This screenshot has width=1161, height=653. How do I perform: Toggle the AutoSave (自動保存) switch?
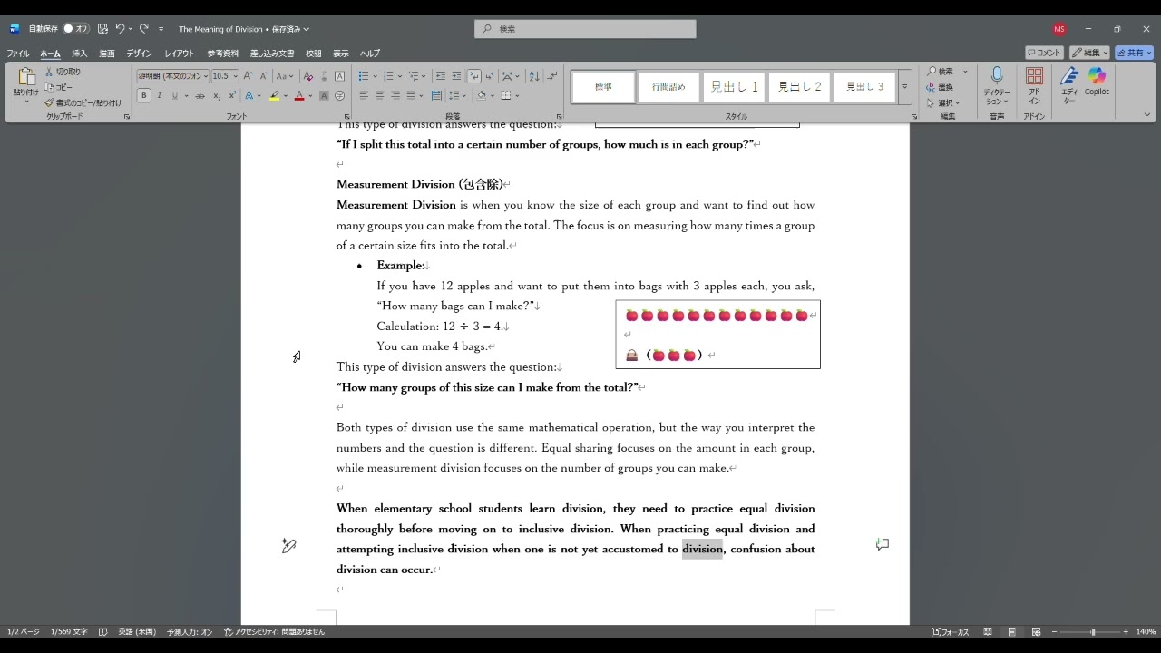click(x=75, y=29)
